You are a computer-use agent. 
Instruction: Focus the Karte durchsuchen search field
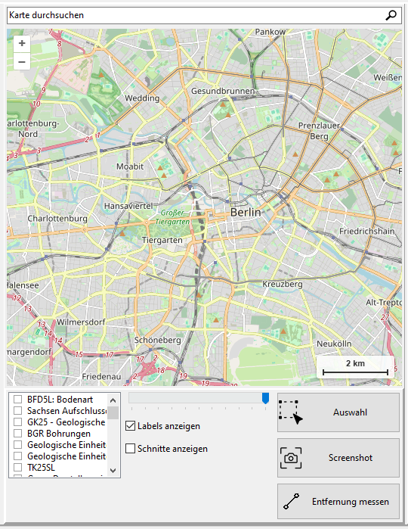[204, 15]
